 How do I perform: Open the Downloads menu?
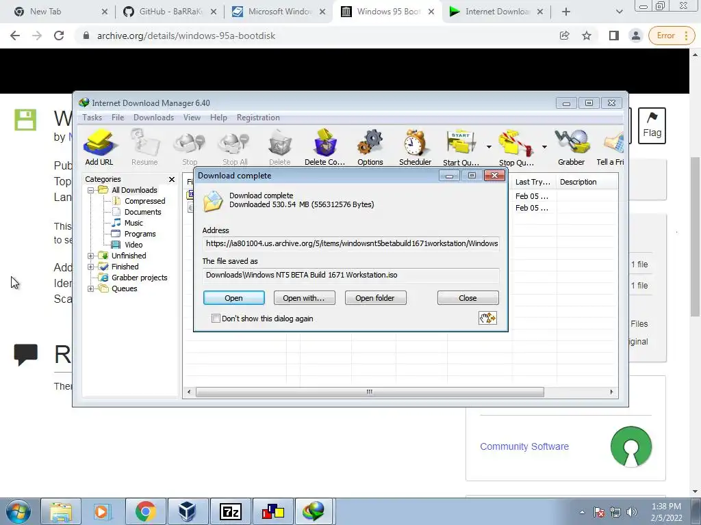[x=153, y=118]
